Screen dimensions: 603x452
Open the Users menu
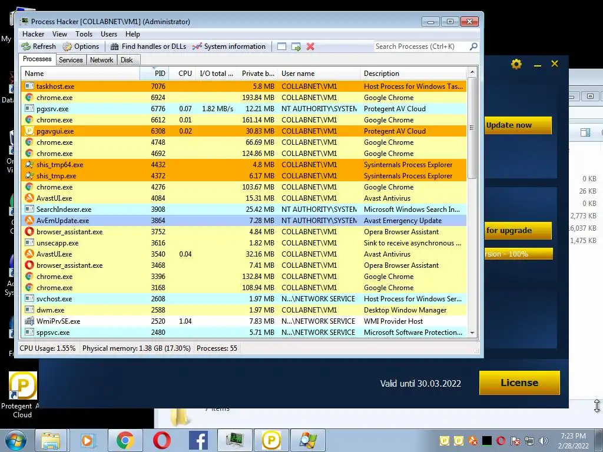pos(109,34)
